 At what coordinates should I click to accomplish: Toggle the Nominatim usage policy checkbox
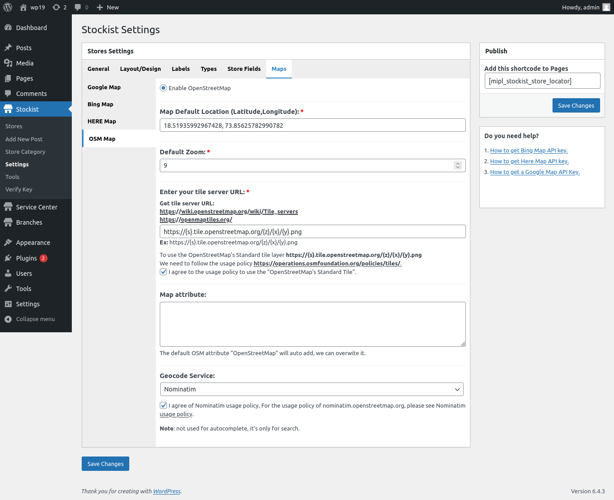[x=163, y=405]
